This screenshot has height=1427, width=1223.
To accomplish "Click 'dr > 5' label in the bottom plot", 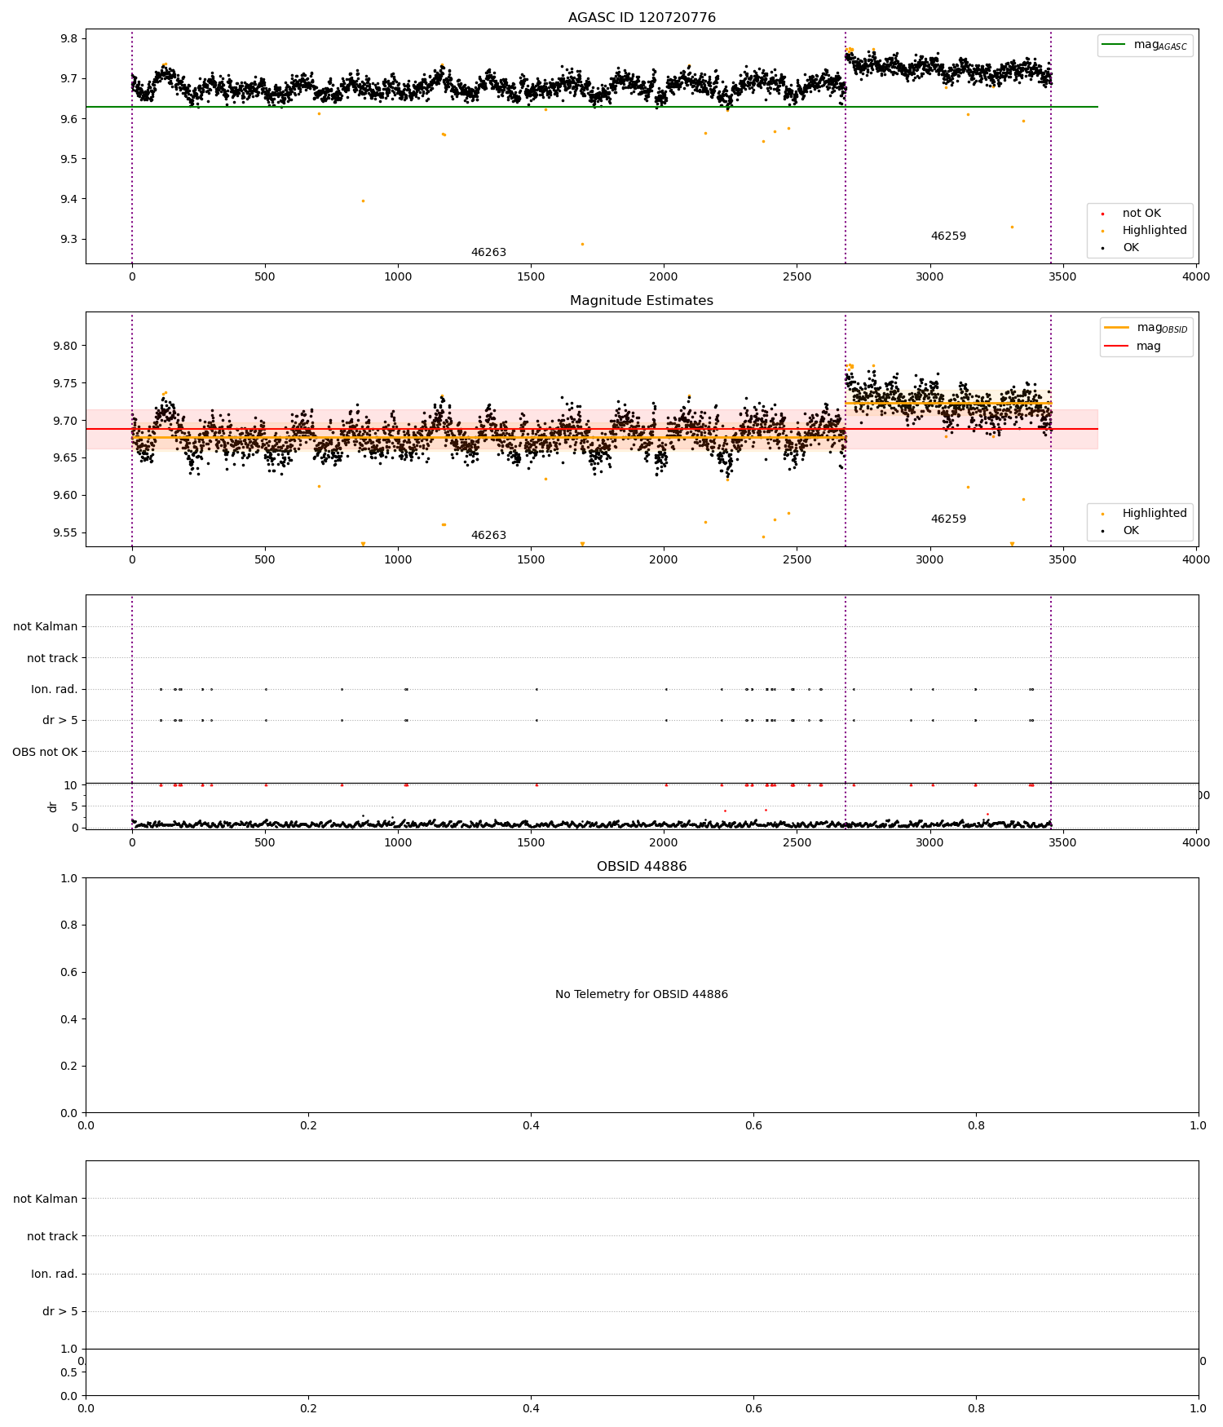I will [x=60, y=1311].
